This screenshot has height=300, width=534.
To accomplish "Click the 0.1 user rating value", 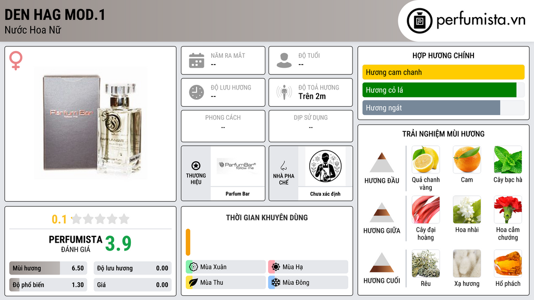I will click(x=59, y=219).
